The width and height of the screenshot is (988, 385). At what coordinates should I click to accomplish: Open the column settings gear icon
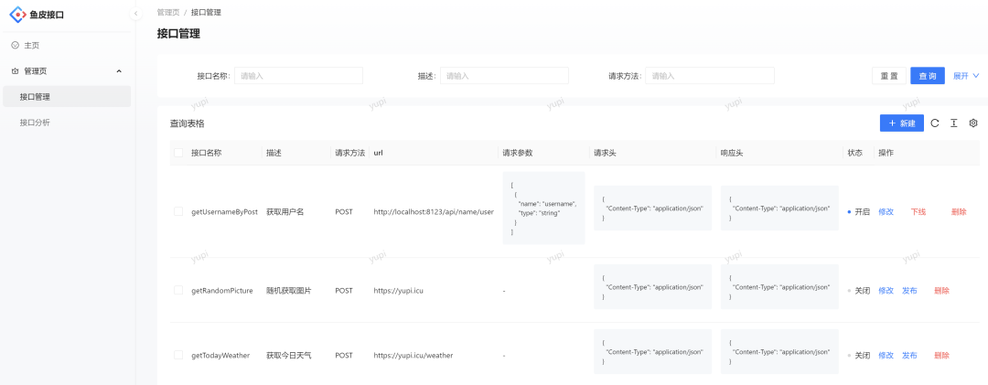pos(973,123)
